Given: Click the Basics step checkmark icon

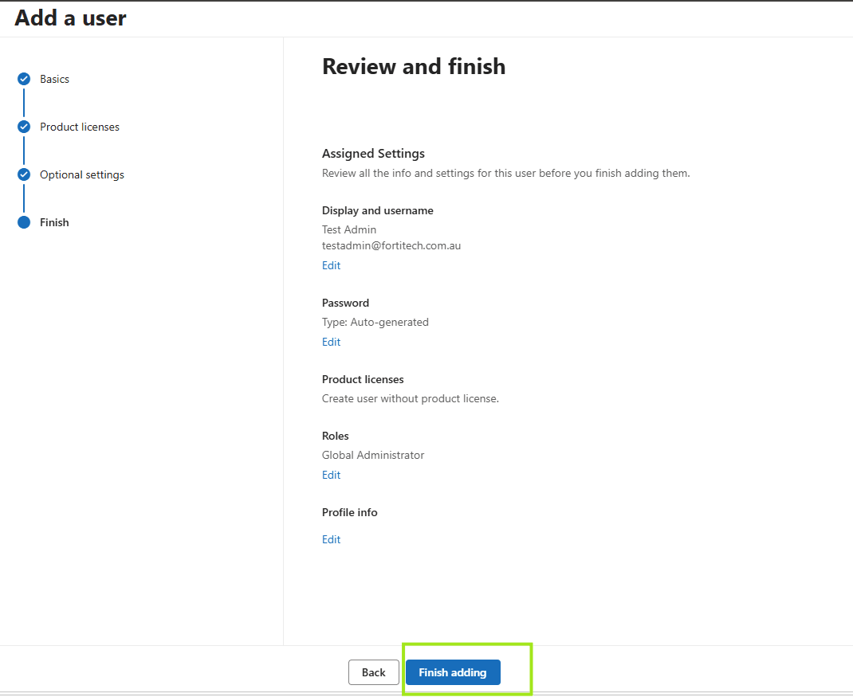Looking at the screenshot, I should tap(24, 80).
